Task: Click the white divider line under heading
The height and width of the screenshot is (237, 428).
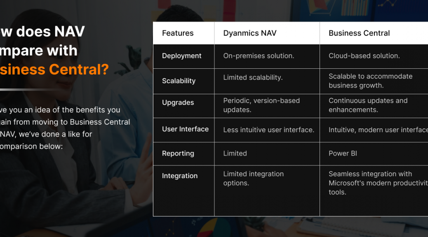Action: click(x=30, y=89)
